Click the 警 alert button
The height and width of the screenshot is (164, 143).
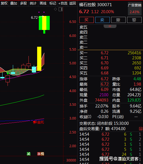coord(134,20)
